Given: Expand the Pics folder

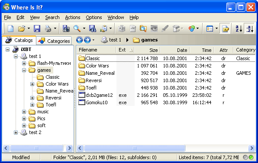Looking at the screenshot, I should click(24, 118).
